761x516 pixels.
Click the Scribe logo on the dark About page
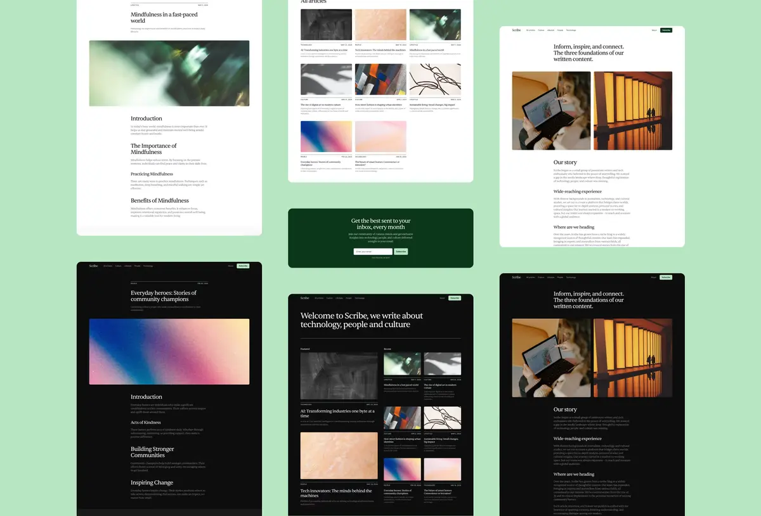[516, 277]
